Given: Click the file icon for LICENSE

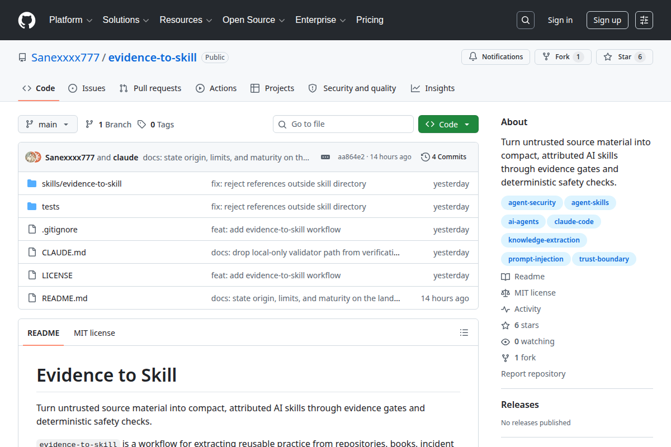Looking at the screenshot, I should (x=32, y=275).
